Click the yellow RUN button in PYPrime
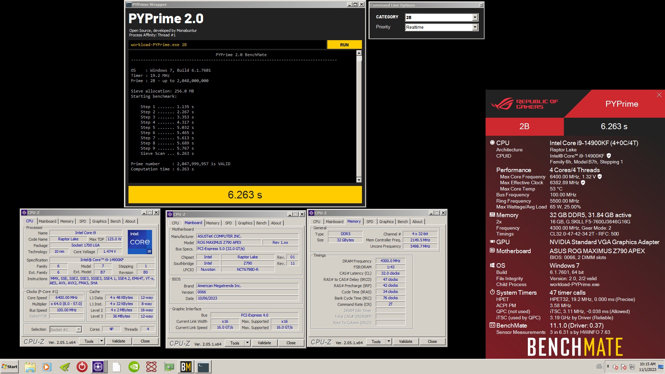The height and width of the screenshot is (374, 665). pyautogui.click(x=344, y=45)
